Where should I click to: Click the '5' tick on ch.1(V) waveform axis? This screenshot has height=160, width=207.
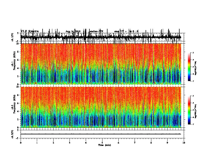pos(18,33)
